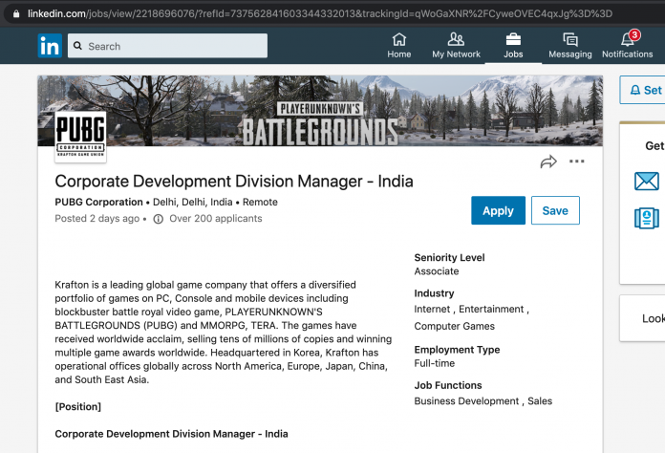Click the LinkedIn logo
Viewport: 665px width, 453px height.
(x=50, y=45)
